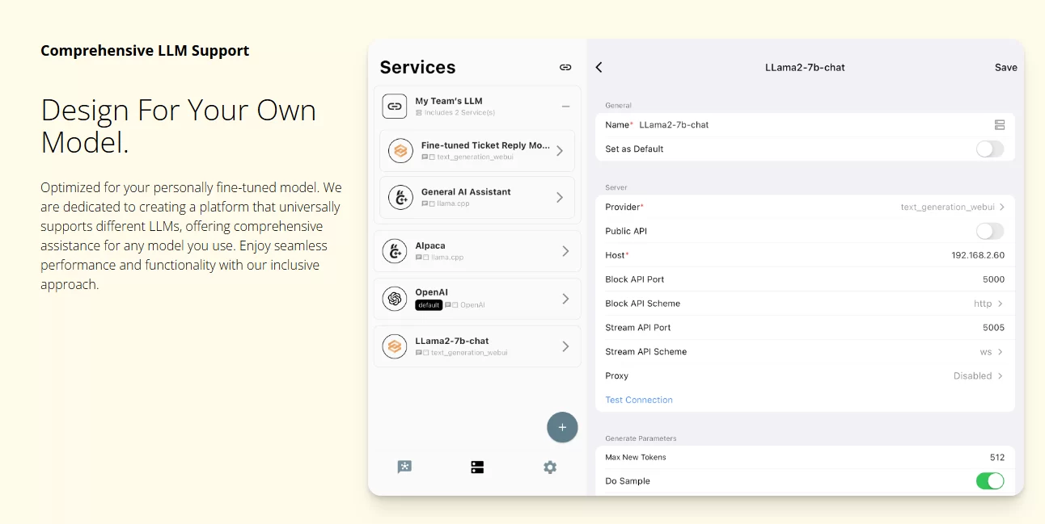
Task: Open the Proxy Disabled selector
Action: (978, 376)
